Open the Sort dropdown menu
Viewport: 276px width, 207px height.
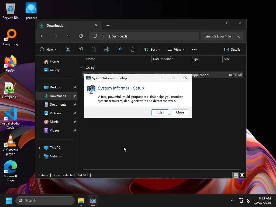[152, 49]
